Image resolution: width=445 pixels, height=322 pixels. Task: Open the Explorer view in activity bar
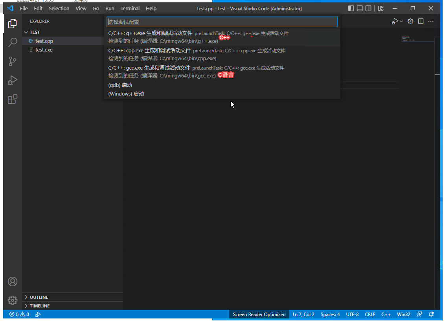click(x=13, y=24)
